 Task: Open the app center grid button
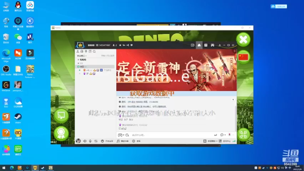(x=225, y=141)
